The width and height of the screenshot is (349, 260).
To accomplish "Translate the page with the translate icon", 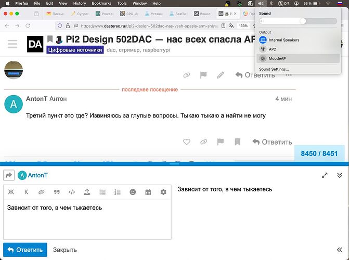I will (x=231, y=26).
